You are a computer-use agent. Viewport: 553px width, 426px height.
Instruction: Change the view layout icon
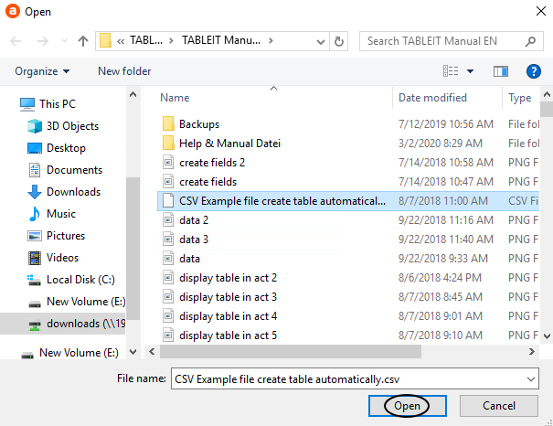pyautogui.click(x=451, y=71)
